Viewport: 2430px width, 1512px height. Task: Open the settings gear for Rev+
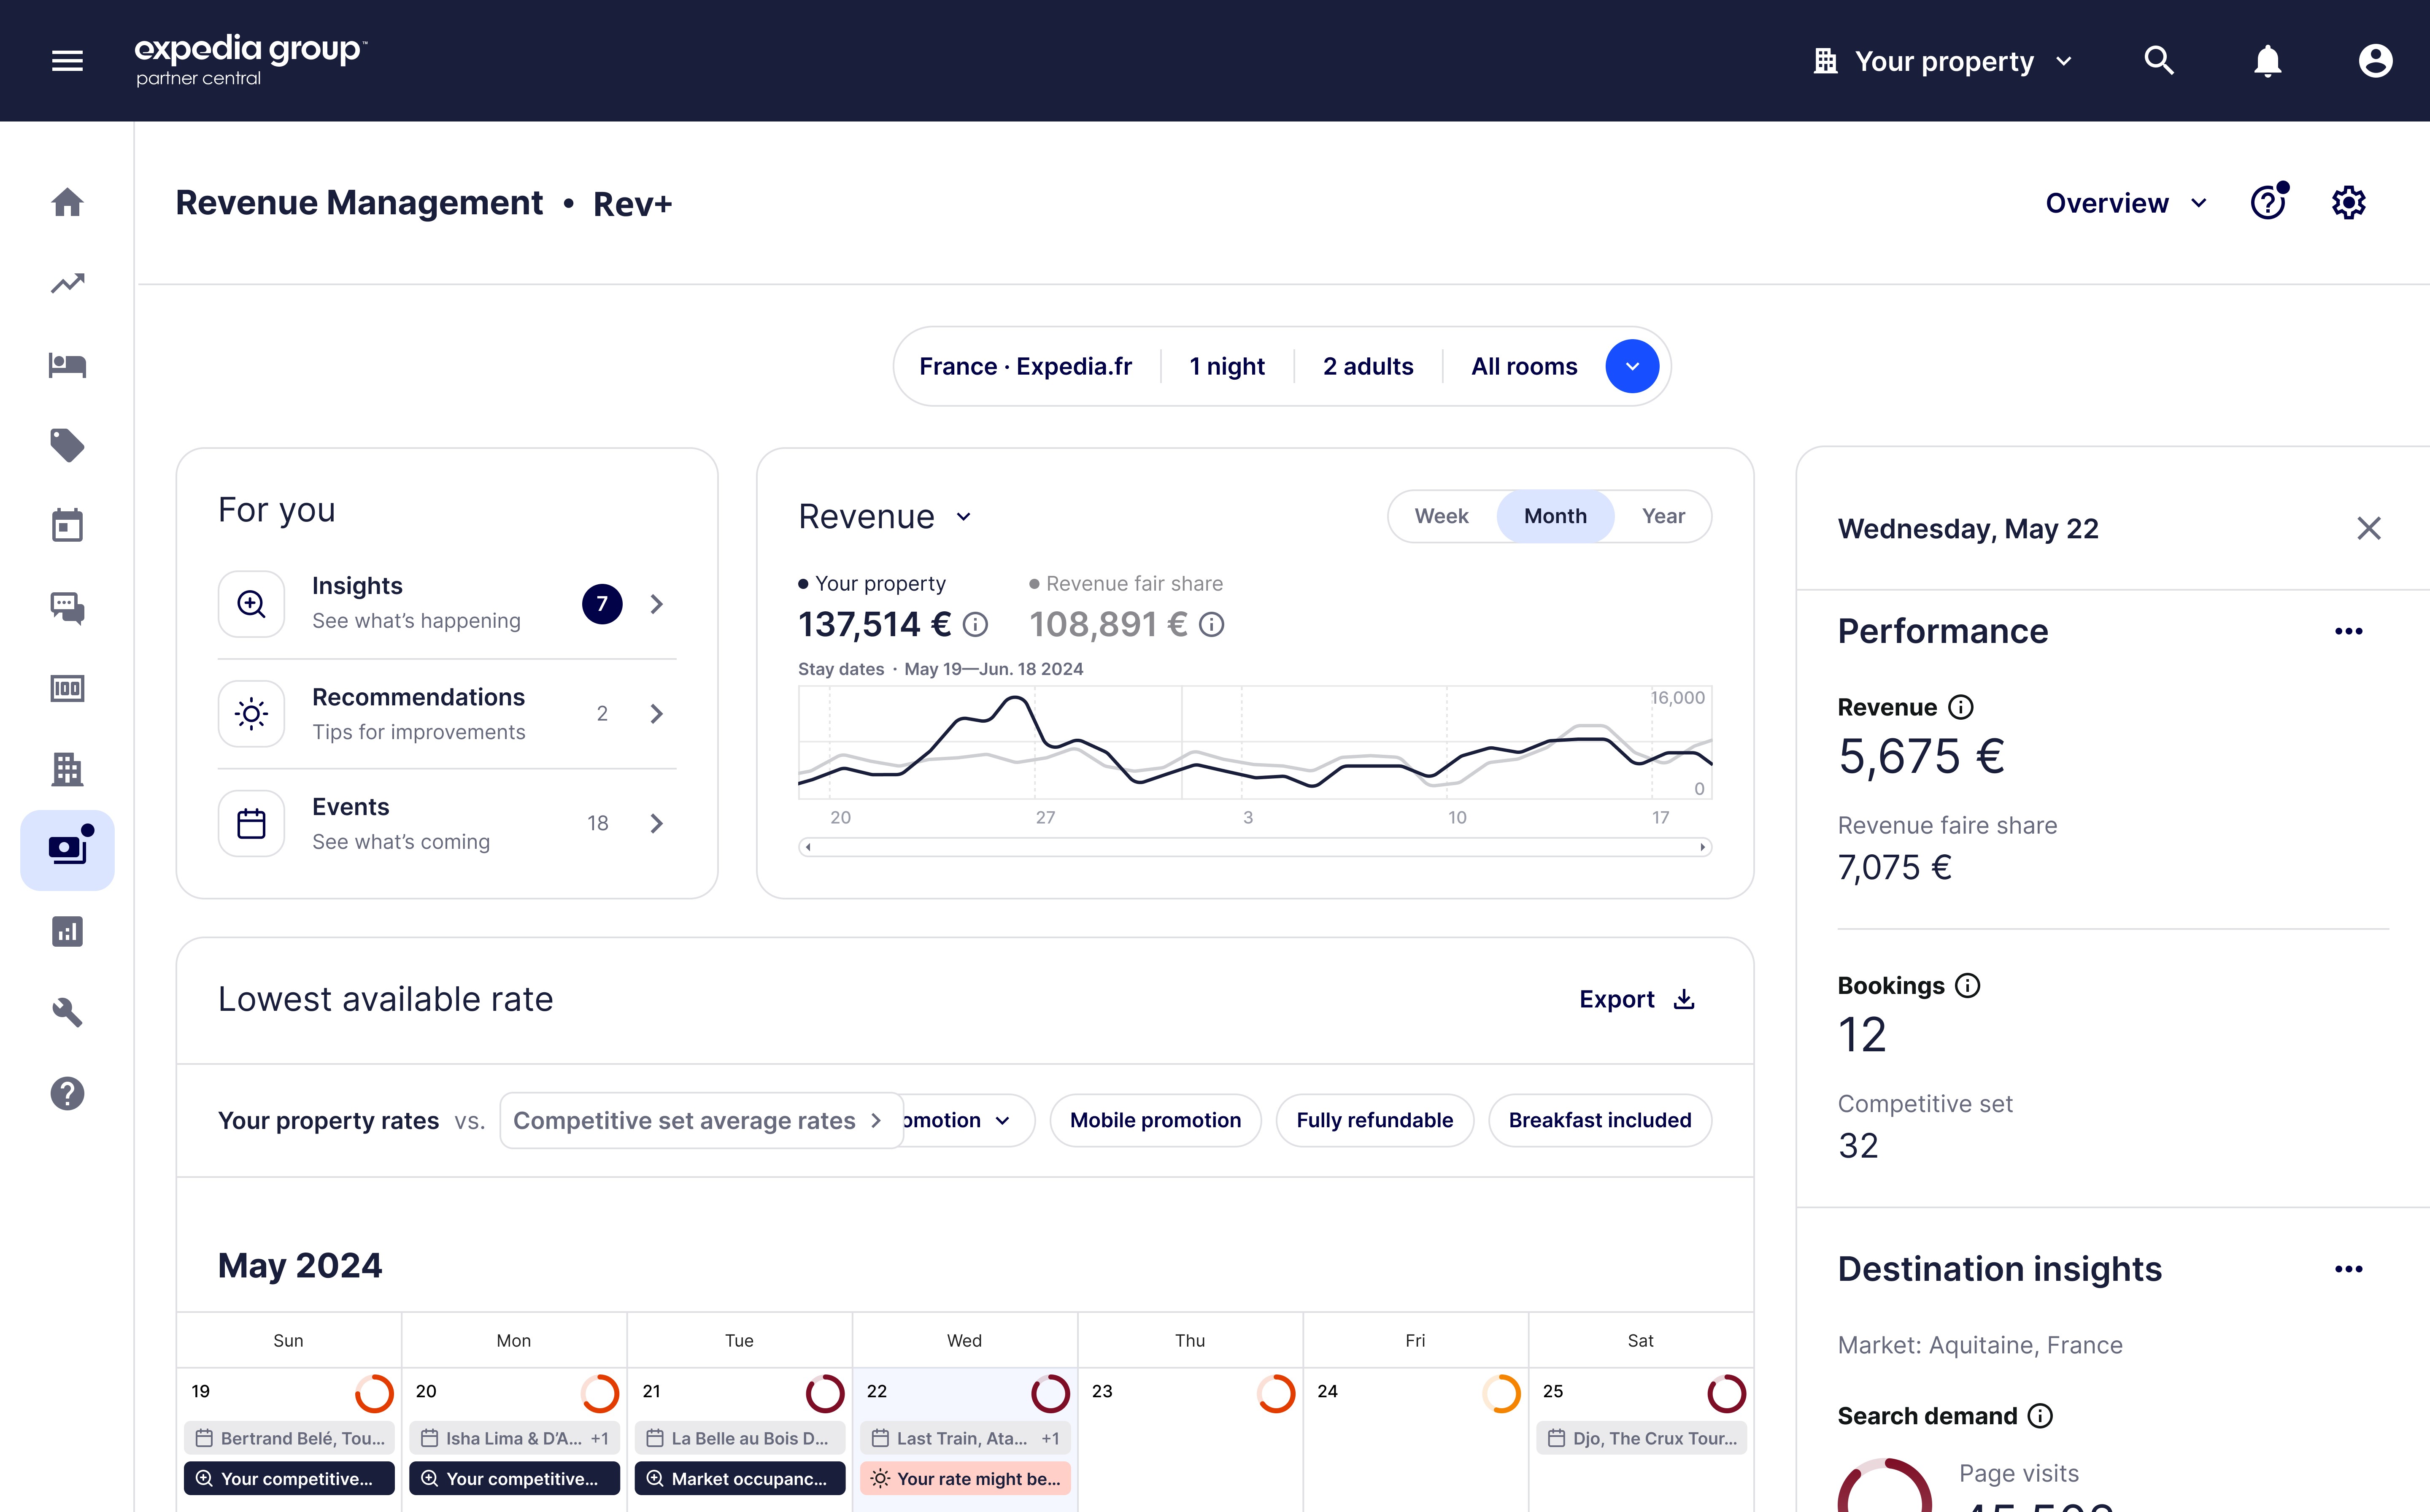pyautogui.click(x=2348, y=203)
